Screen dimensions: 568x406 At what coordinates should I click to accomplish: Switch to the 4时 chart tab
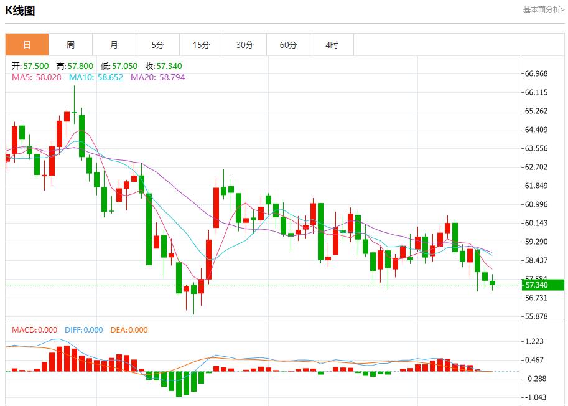pos(332,45)
